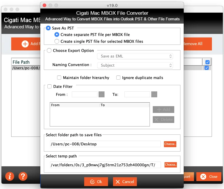
Task: Click the From column header in date table
Action: 75,105
